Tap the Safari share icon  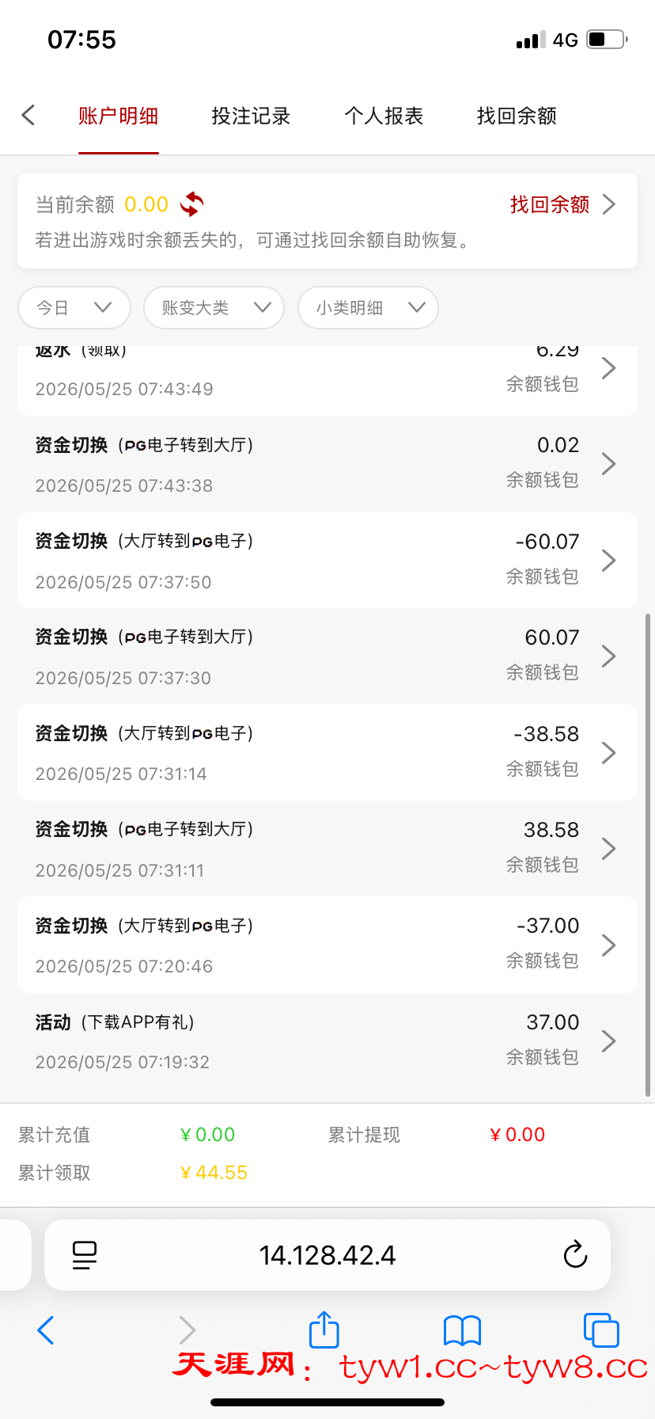click(x=324, y=1330)
